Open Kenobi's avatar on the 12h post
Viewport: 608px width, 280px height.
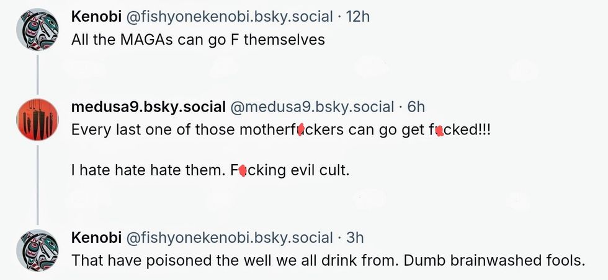[x=37, y=28]
